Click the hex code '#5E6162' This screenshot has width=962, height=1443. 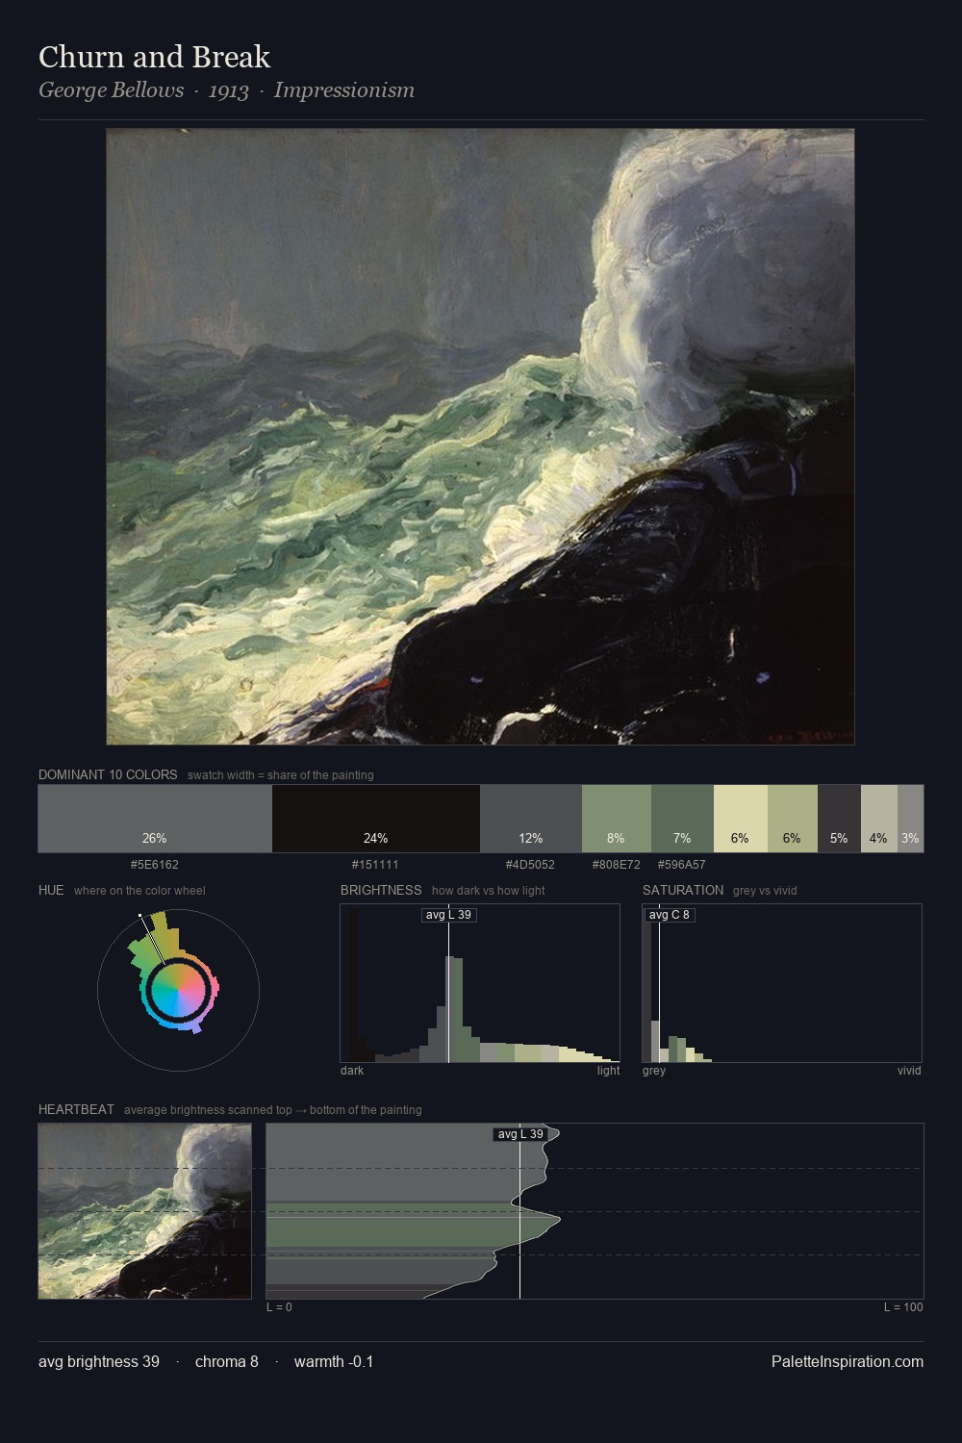click(x=155, y=864)
